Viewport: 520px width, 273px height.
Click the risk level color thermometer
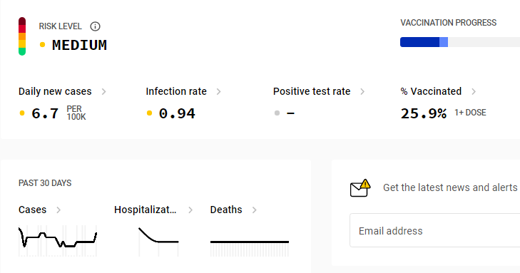click(x=22, y=36)
